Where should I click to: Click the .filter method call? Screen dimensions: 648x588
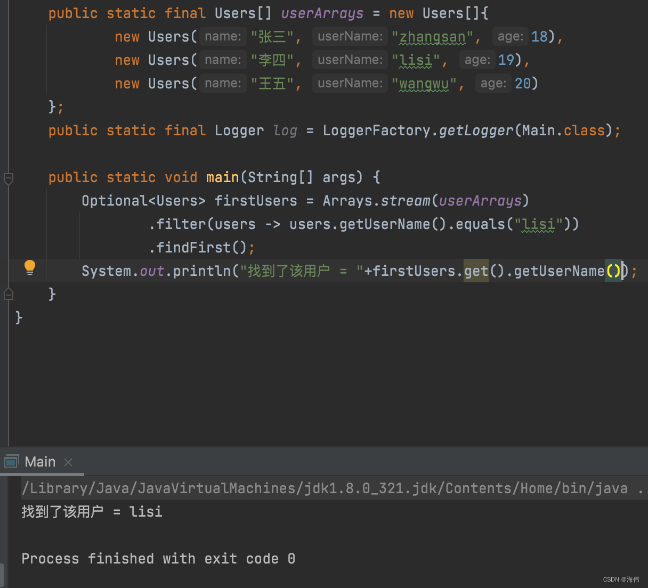pos(177,224)
